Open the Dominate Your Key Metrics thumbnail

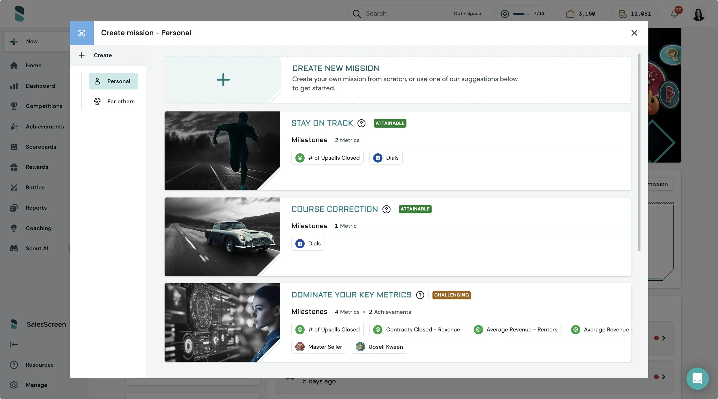222,322
